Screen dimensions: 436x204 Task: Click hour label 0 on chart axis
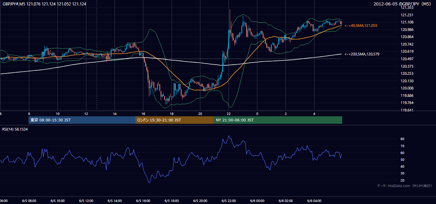point(257,114)
